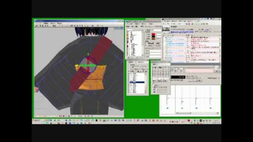Click the red vertical axis bar of manipulator
The height and width of the screenshot is (142, 253).
click(x=88, y=64)
